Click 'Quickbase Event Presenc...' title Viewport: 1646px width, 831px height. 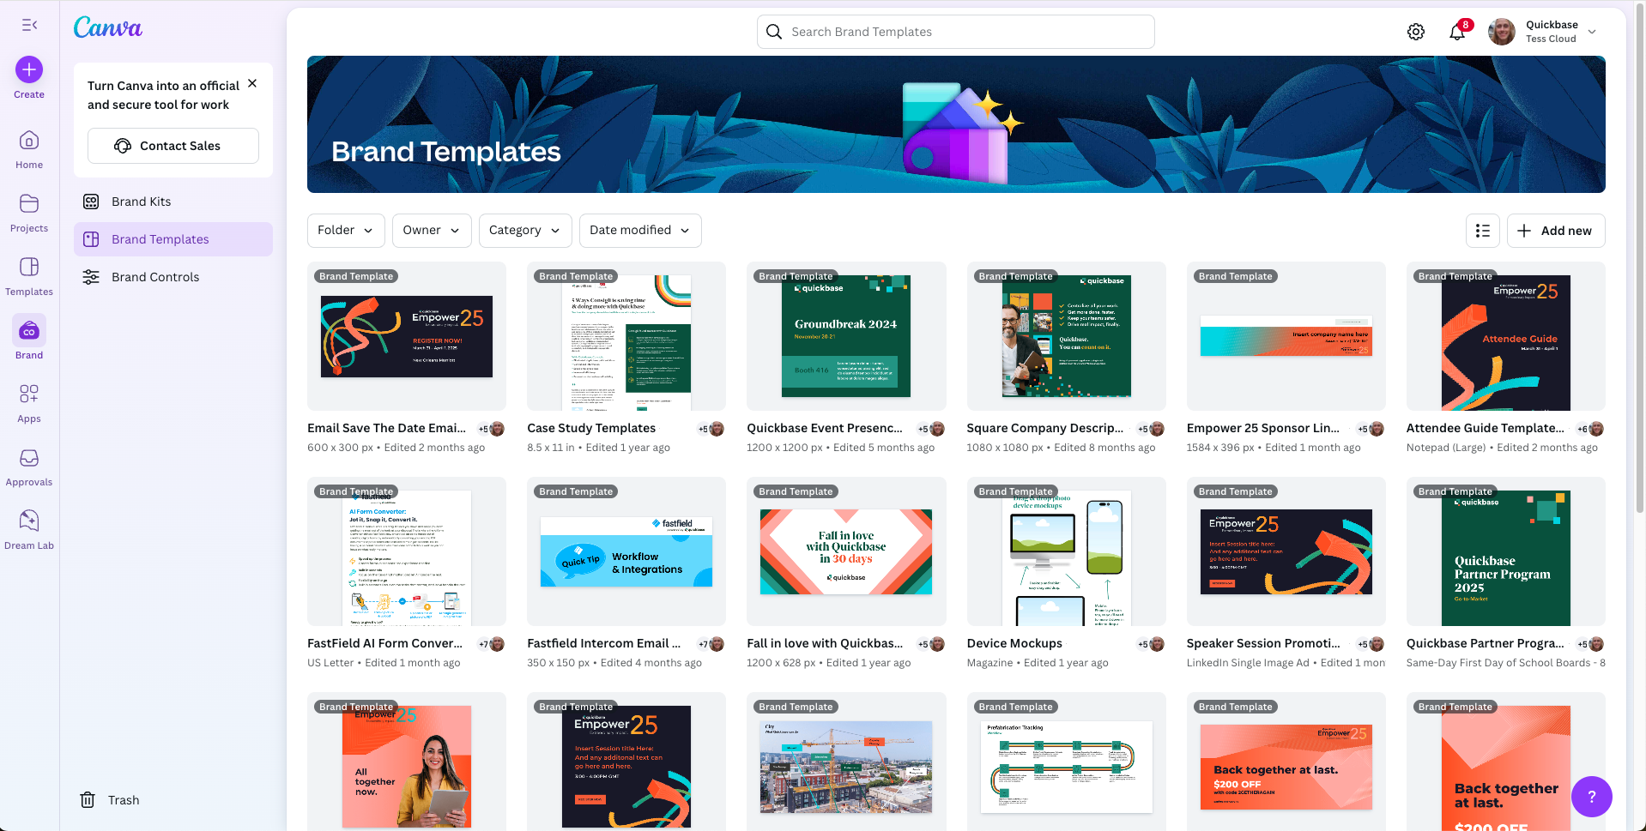click(x=825, y=428)
